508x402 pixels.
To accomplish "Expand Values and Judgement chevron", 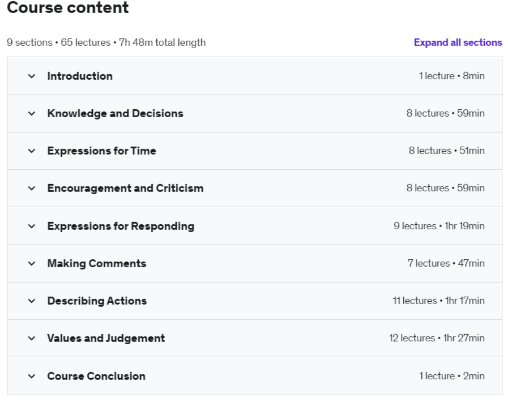I will click(x=32, y=338).
